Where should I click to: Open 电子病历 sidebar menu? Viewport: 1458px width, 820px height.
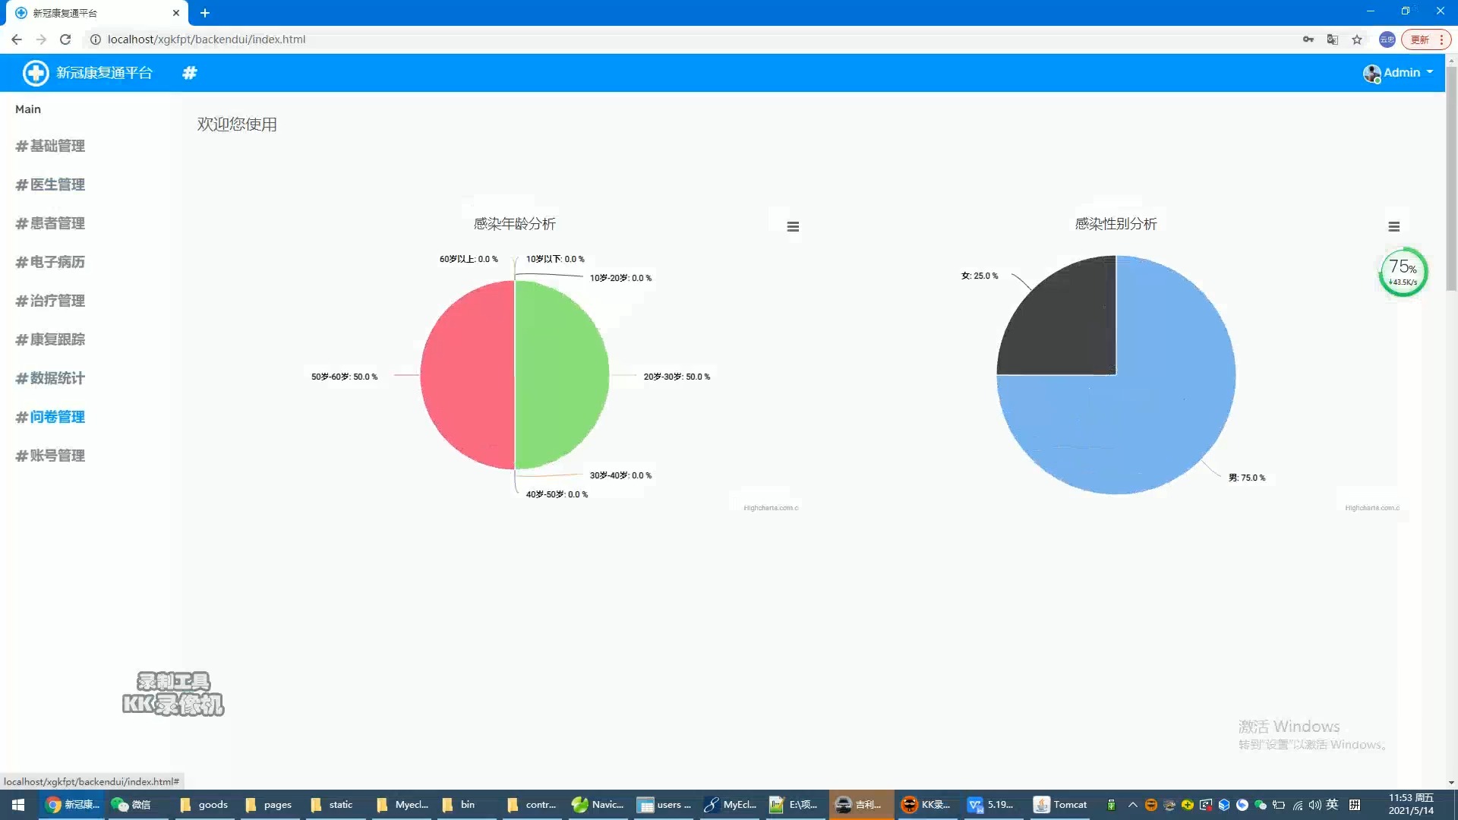(50, 262)
